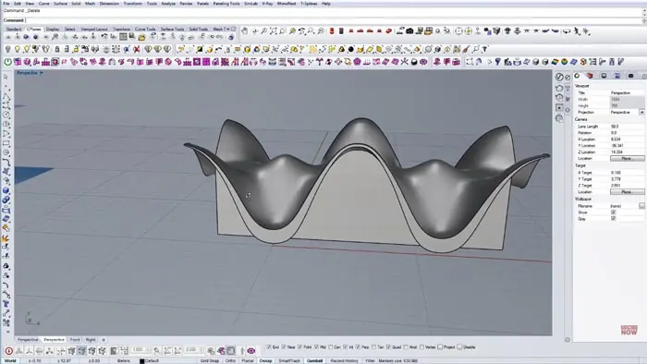647x364 pixels.
Task: Click the black Default layer color swatch
Action: click(141, 361)
